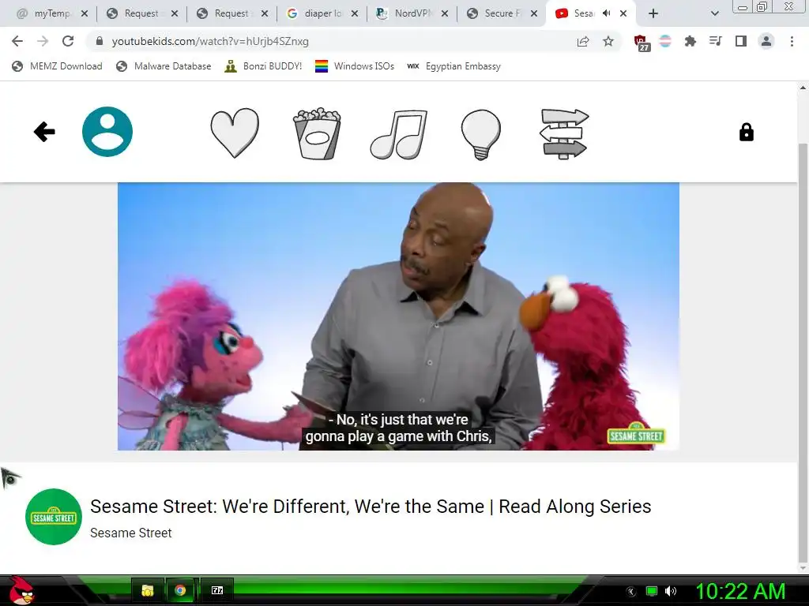The width and height of the screenshot is (809, 606).
Task: Mute the Sesame tab audio icon
Action: pyautogui.click(x=607, y=13)
